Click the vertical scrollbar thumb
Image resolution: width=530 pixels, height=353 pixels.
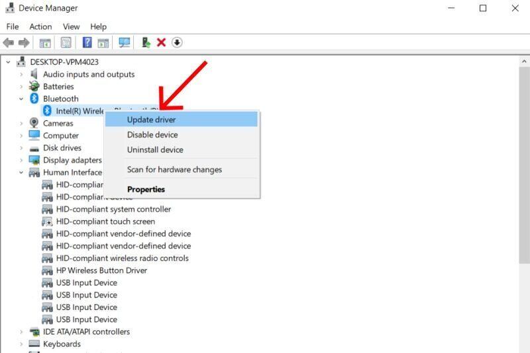[x=524, y=165]
